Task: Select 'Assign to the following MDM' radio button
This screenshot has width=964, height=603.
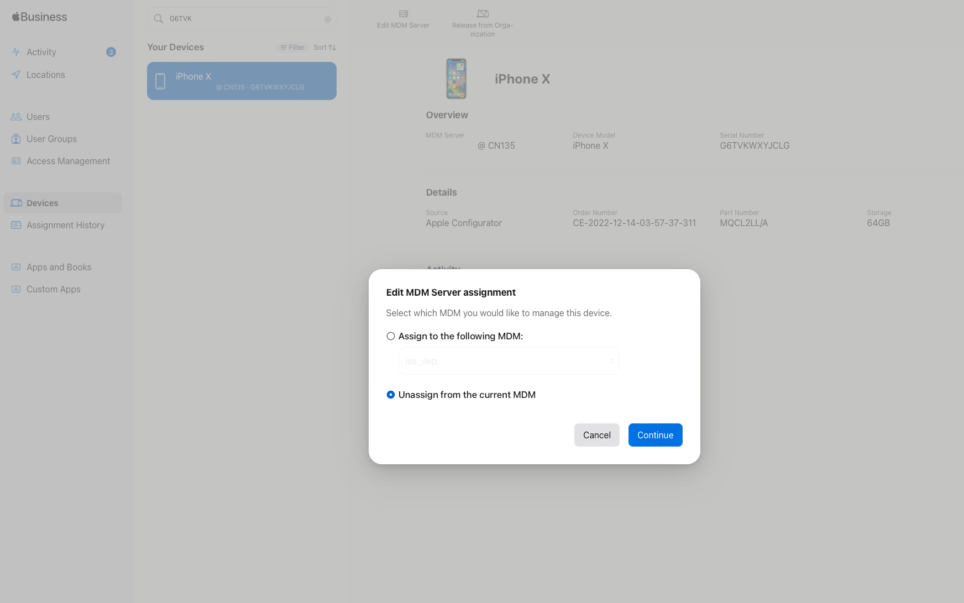Action: point(390,336)
